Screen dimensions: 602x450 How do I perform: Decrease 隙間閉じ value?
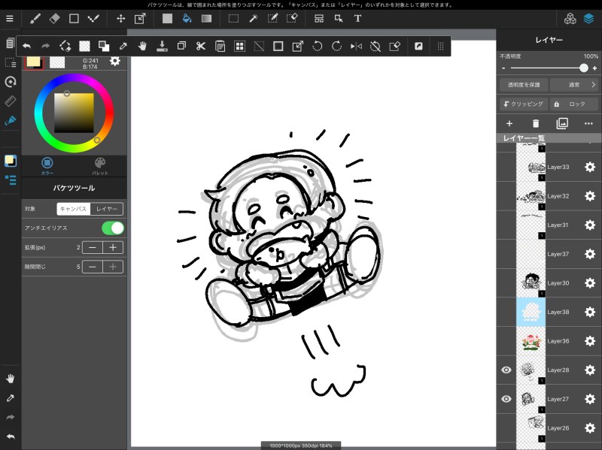pyautogui.click(x=93, y=267)
